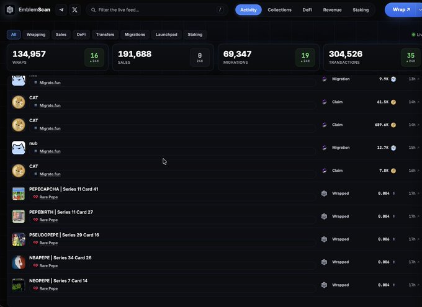422x307 pixels.
Task: Click the nub token icon beside 12.7K
Action: click(393, 148)
